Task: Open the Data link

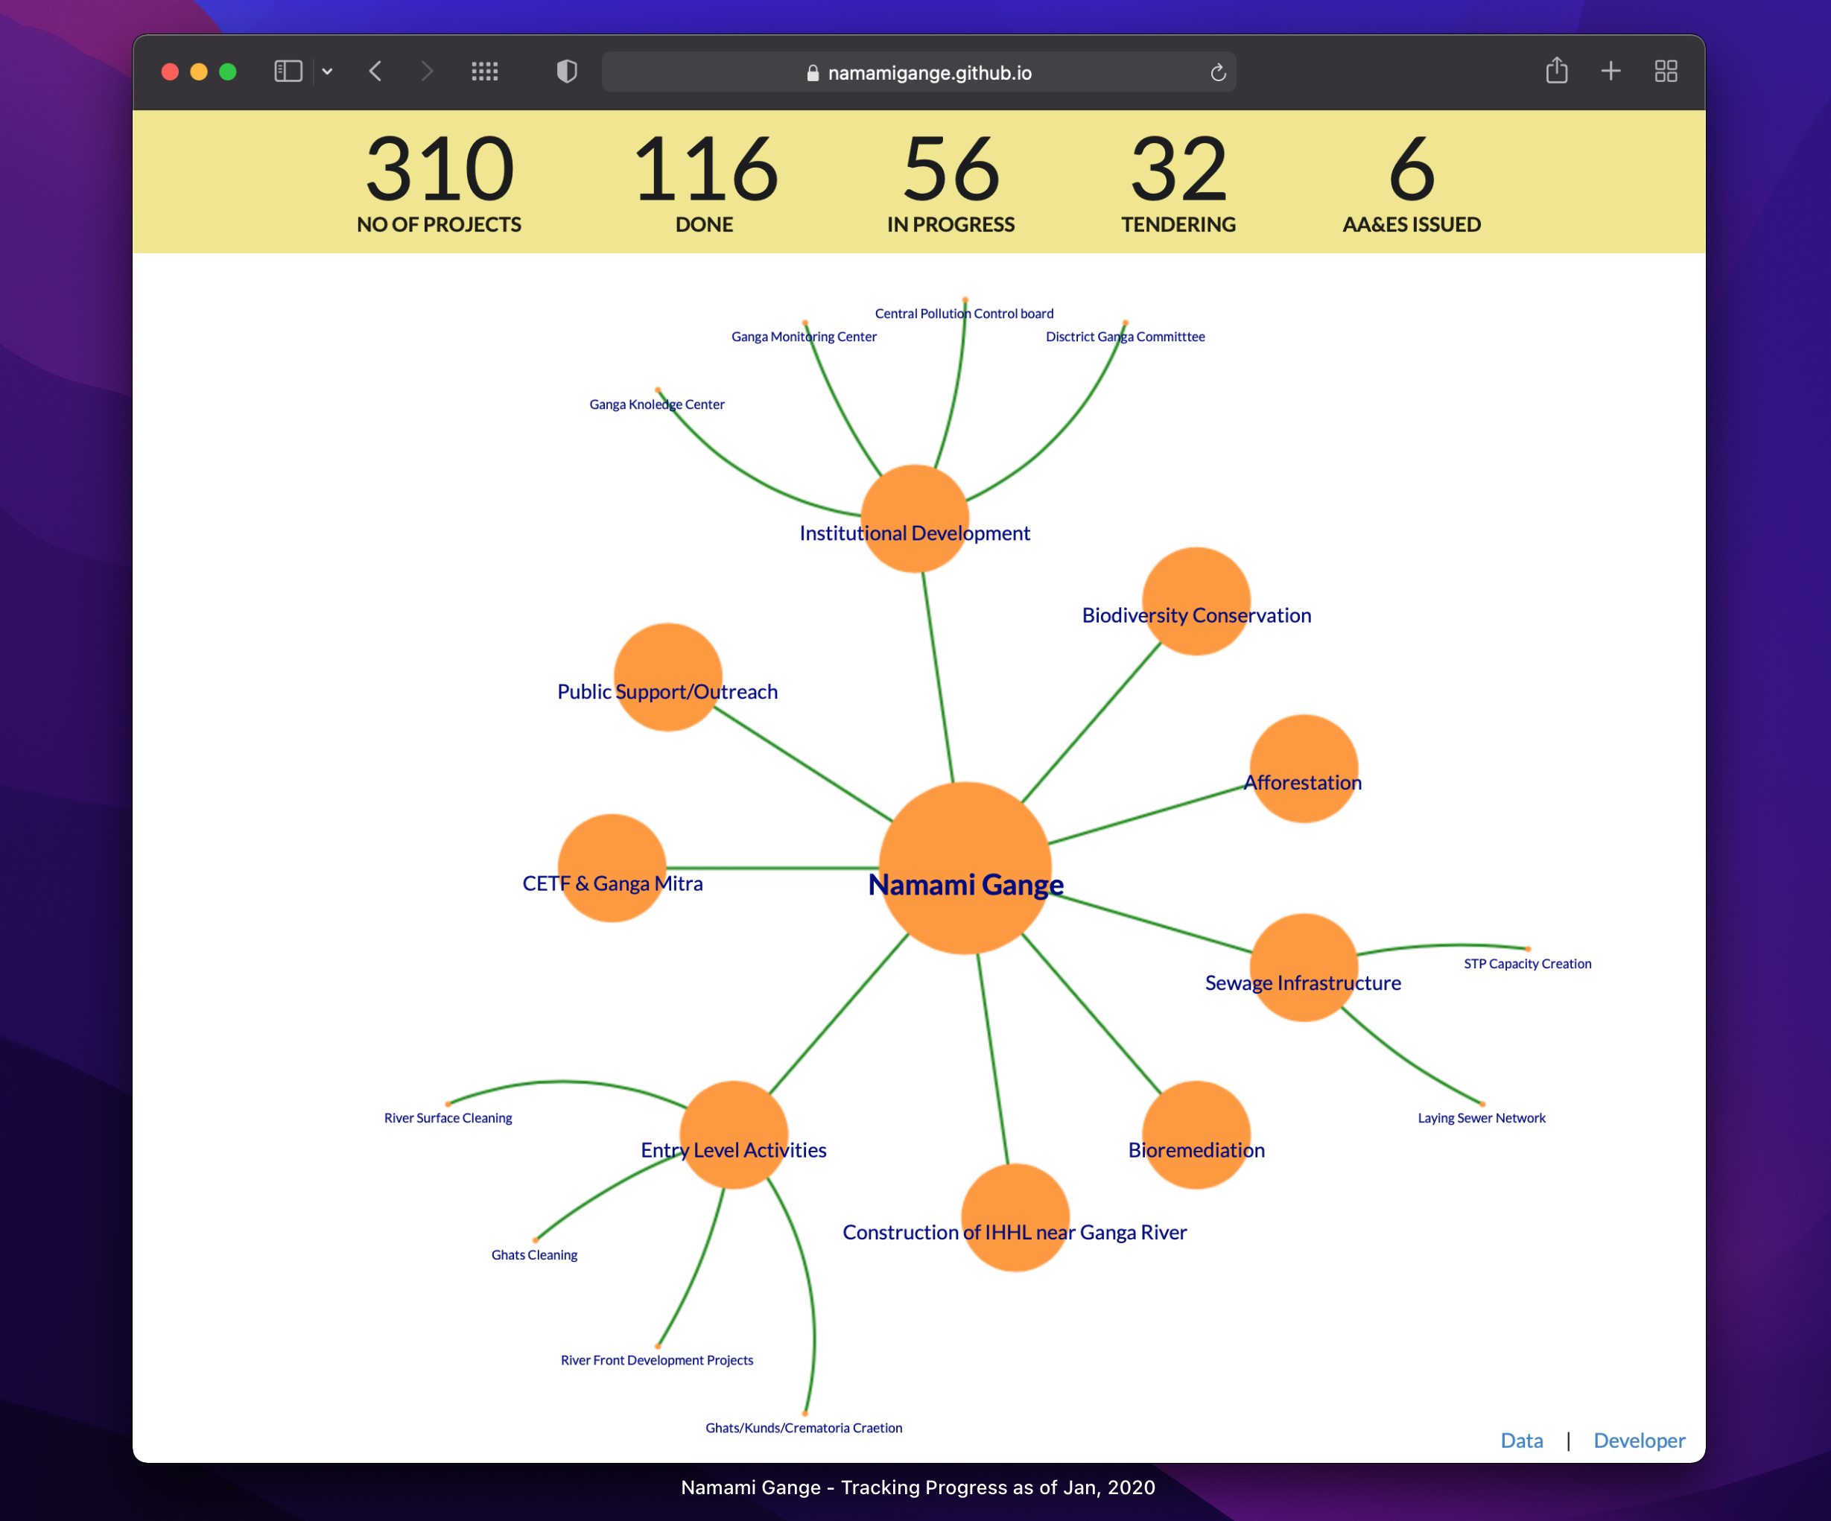Action: (x=1521, y=1441)
